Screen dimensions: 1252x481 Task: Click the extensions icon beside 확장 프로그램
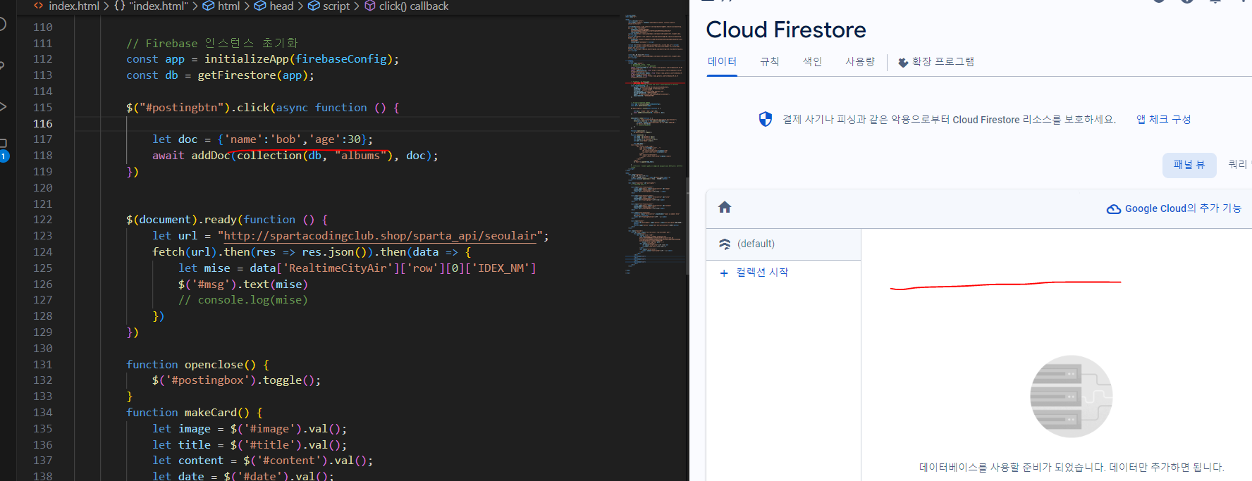point(903,63)
